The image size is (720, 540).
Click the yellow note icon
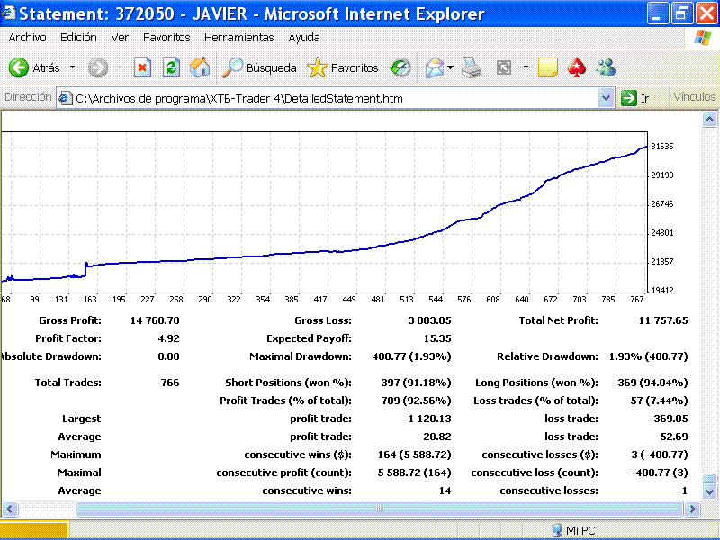547,68
